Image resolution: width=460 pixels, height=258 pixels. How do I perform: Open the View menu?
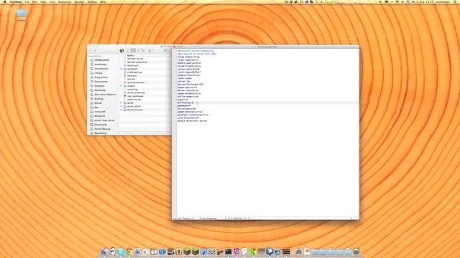(x=43, y=1)
